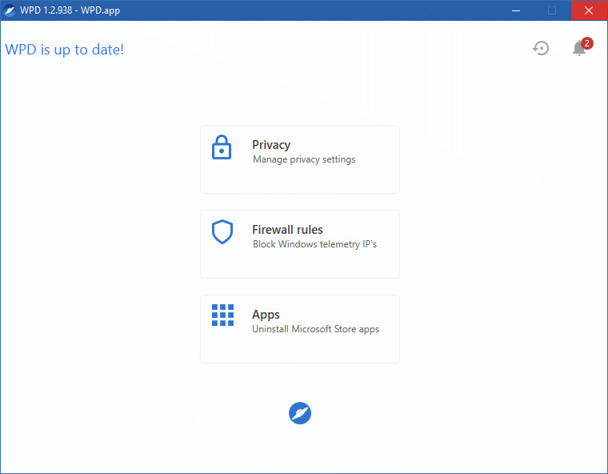Click the restore point history icon
The width and height of the screenshot is (608, 474).
tap(541, 48)
